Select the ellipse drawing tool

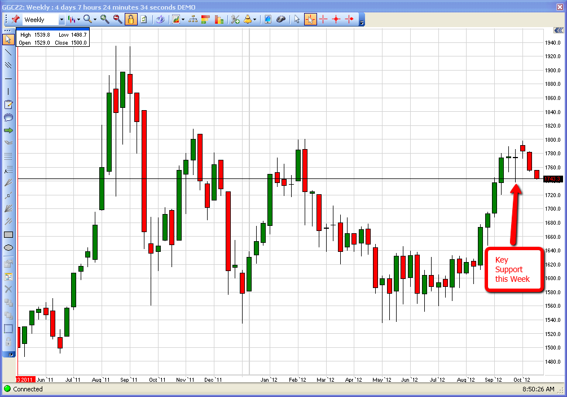[x=8, y=247]
